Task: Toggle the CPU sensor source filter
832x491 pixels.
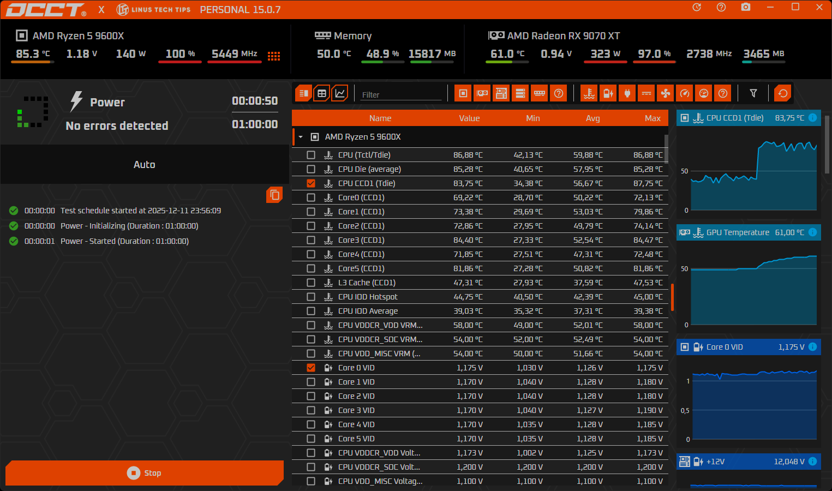Action: (x=463, y=93)
